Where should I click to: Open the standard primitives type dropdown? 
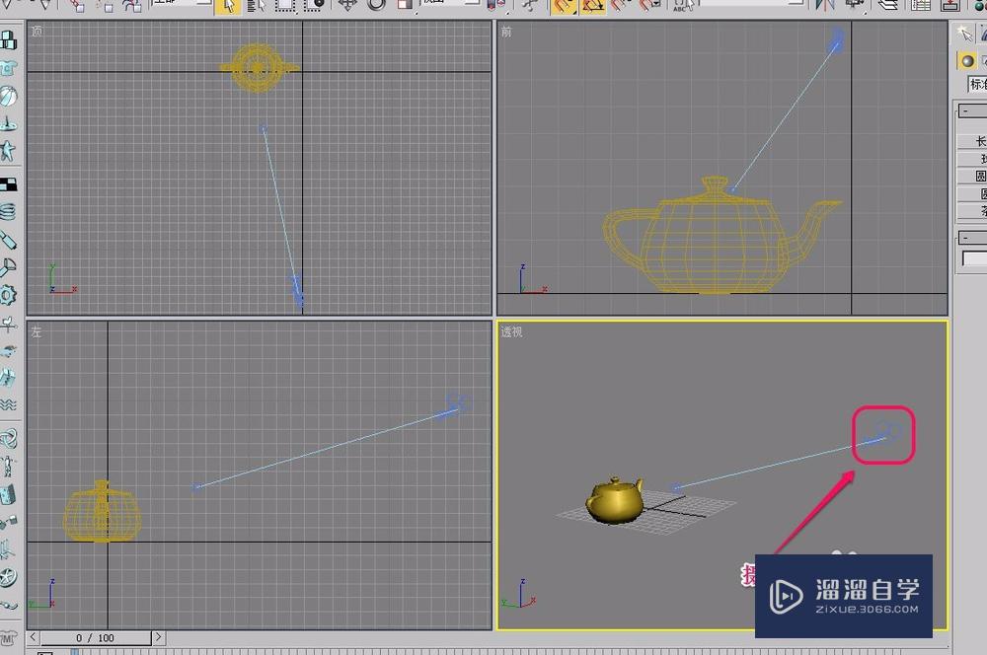click(977, 84)
